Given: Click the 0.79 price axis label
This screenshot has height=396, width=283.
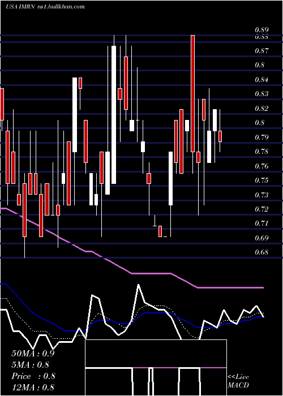Looking at the screenshot, I should coord(261,137).
